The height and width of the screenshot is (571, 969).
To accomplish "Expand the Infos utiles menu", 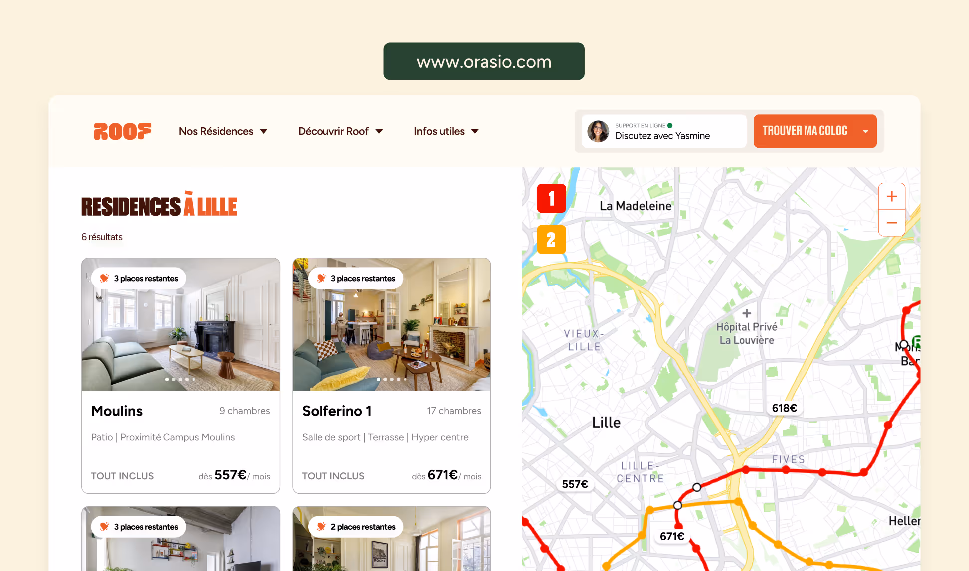I will click(x=446, y=131).
